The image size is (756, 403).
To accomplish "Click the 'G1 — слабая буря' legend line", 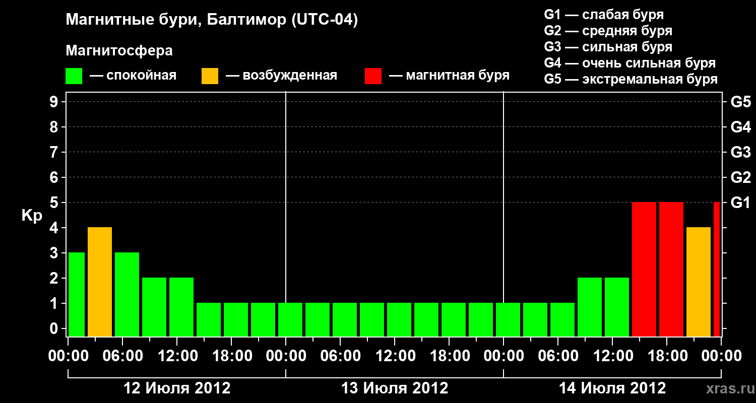I will point(604,15).
